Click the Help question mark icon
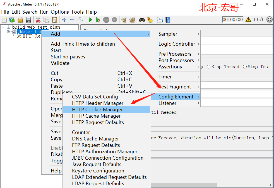The height and width of the screenshot is (188, 274). [x=168, y=20]
